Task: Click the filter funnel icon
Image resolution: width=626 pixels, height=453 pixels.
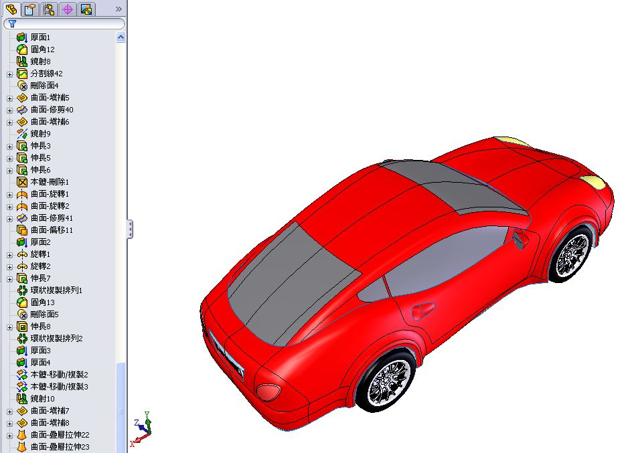Action: (13, 23)
